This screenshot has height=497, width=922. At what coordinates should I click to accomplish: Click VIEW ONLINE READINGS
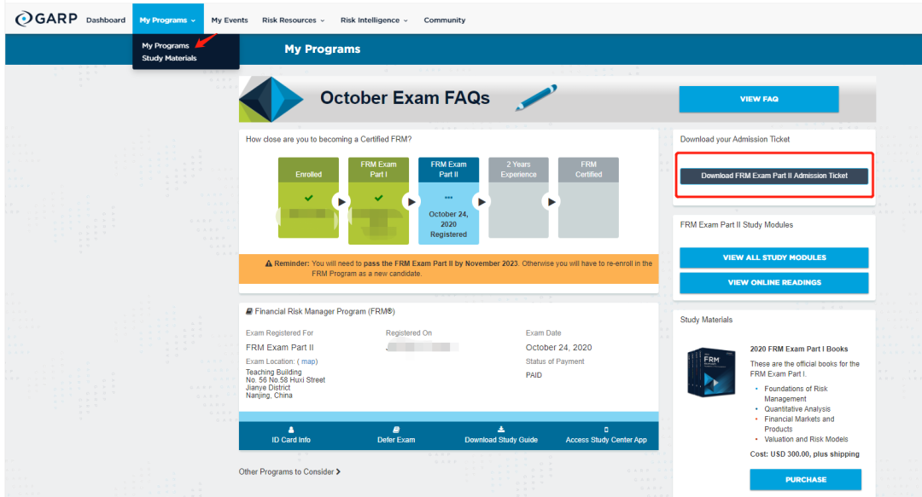(773, 282)
